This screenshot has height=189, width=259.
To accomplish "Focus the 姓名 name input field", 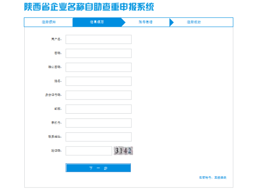I will coord(99,81).
